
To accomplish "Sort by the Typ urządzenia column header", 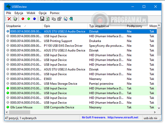I will (x=106, y=26).
